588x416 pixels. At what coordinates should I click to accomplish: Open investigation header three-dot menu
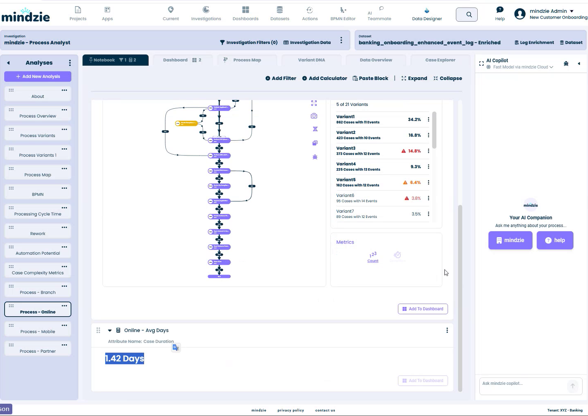[341, 40]
